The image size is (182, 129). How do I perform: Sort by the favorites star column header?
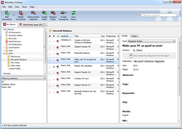[x=50, y=36]
